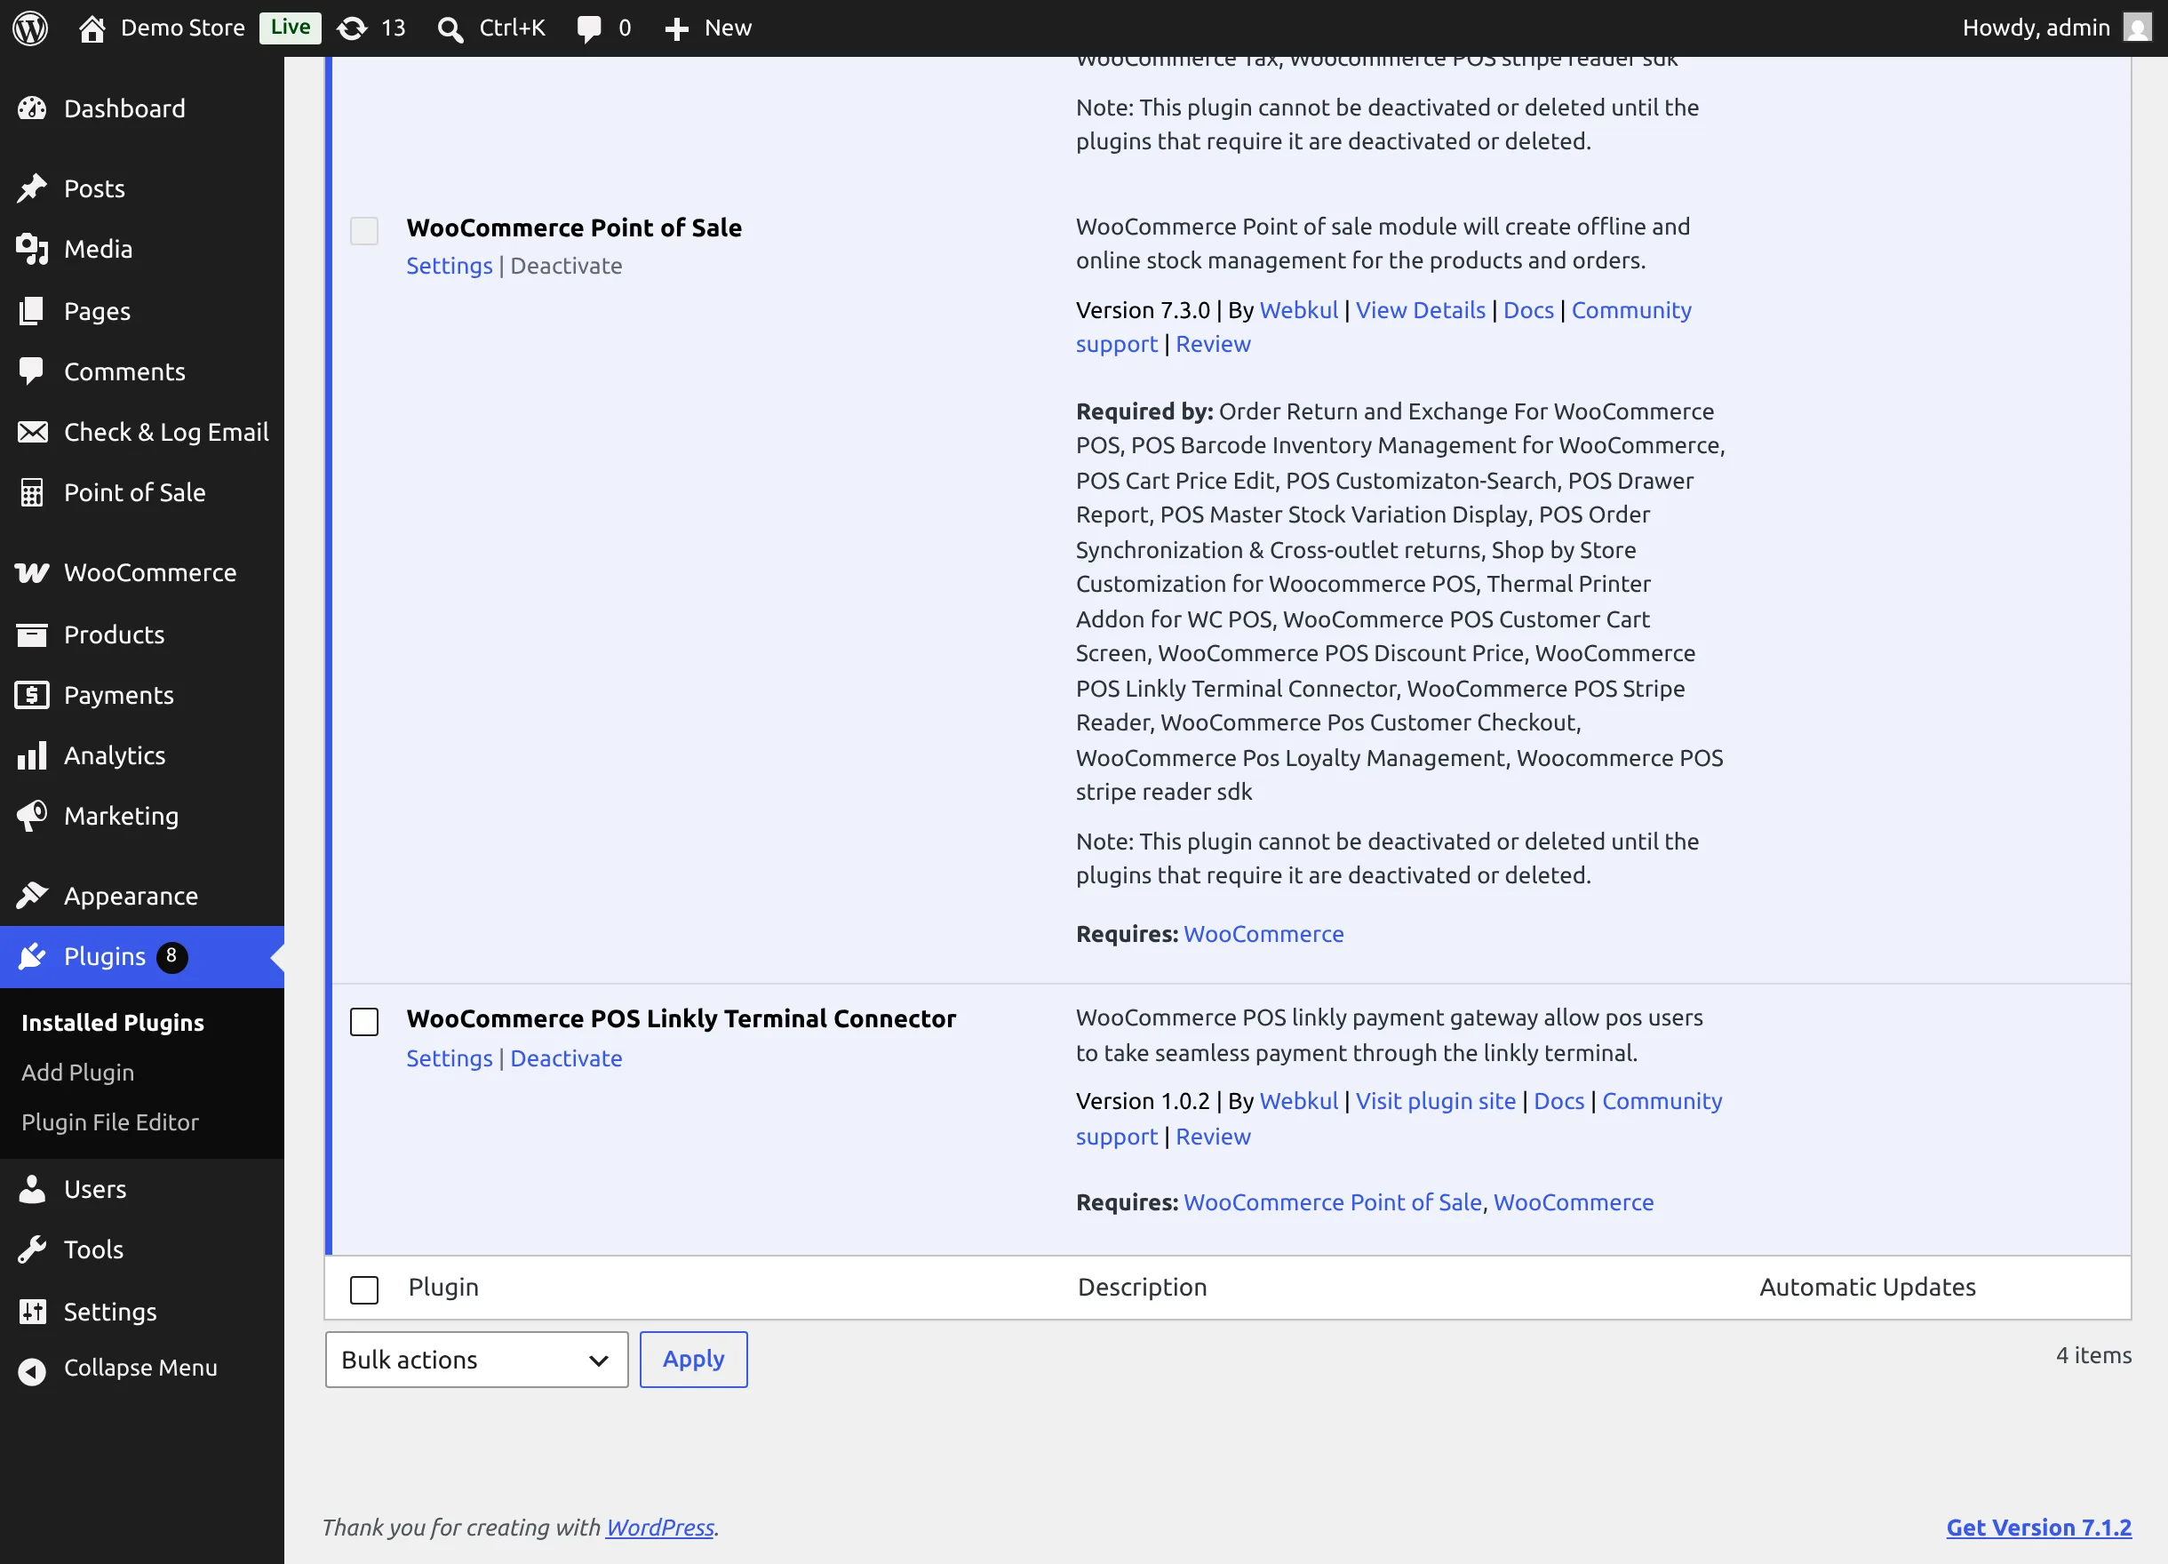The width and height of the screenshot is (2168, 1564).
Task: Click the Posts pushpin icon
Action: coord(33,188)
